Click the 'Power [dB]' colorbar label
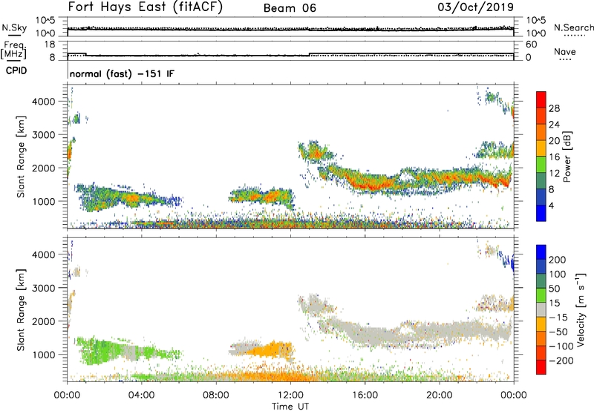The height and width of the screenshot is (411, 594). coord(567,157)
